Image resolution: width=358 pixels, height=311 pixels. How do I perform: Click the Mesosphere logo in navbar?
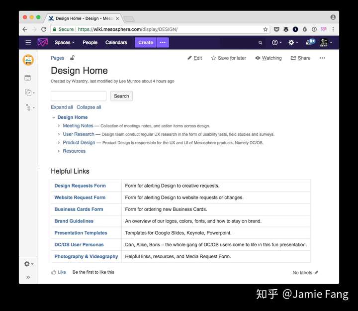43,42
